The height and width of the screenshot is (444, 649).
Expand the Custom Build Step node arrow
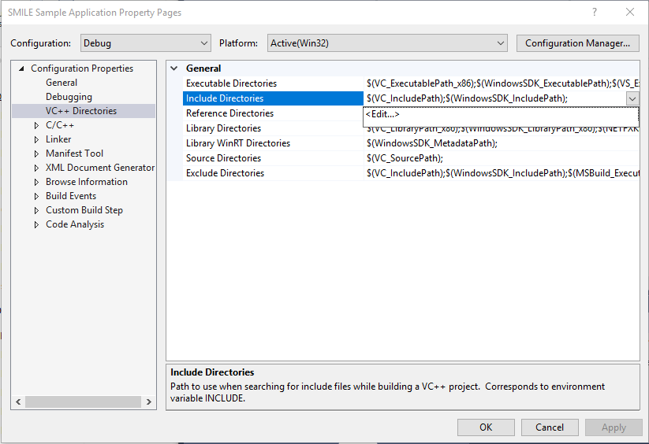pyautogui.click(x=36, y=210)
